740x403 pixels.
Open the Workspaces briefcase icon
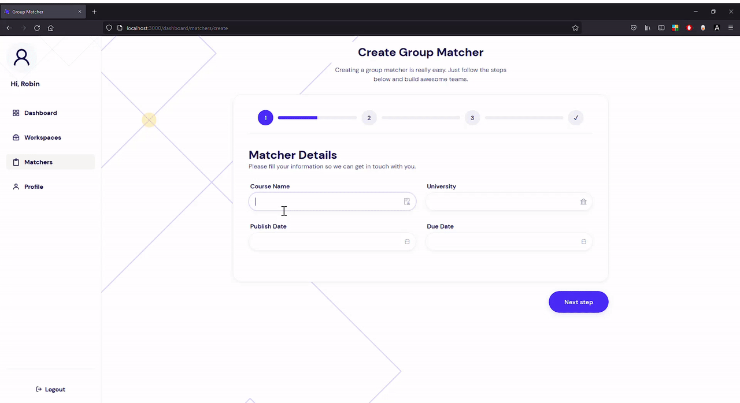(16, 137)
